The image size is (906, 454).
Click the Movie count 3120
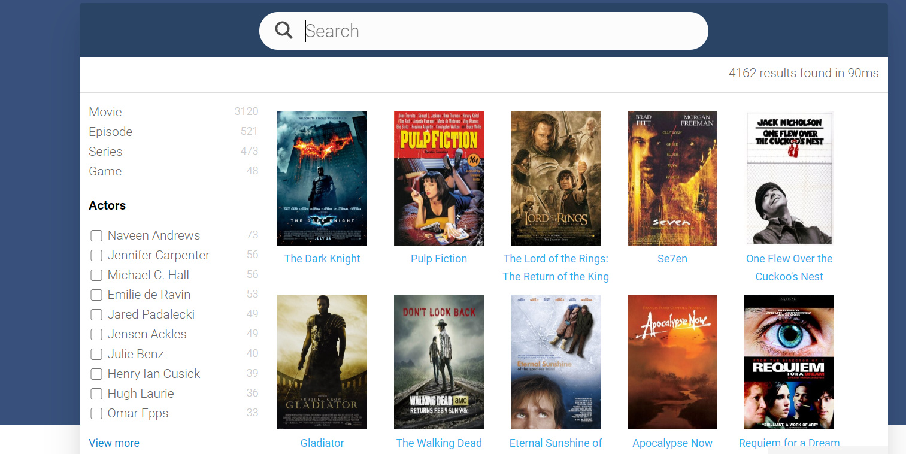point(246,111)
